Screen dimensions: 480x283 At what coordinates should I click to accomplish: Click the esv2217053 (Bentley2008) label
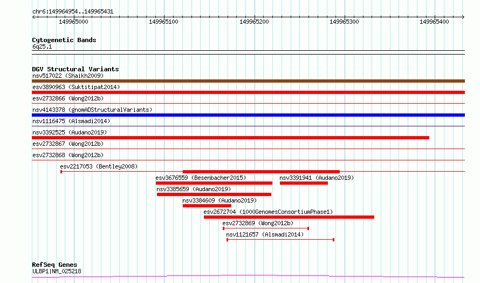[x=99, y=166]
